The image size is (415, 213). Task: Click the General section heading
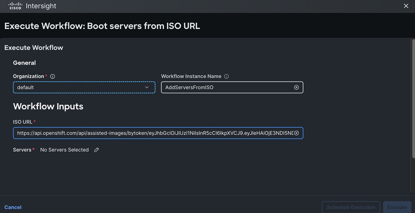[x=24, y=63]
